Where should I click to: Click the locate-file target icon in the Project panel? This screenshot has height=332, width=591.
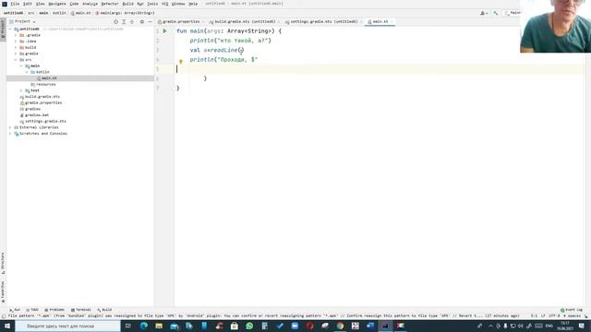coord(115,22)
